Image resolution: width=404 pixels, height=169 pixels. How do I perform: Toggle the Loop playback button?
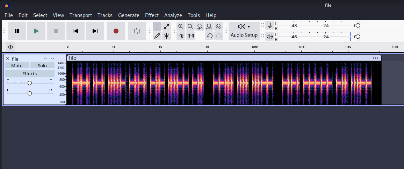[137, 31]
